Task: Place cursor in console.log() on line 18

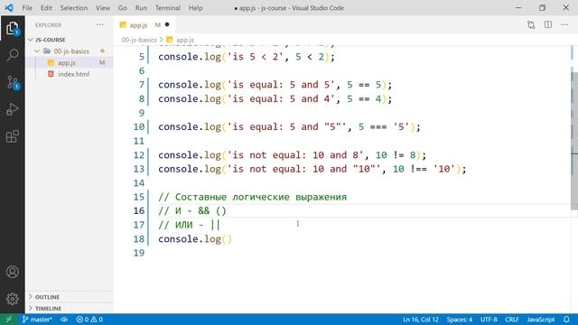Action: tap(195, 238)
